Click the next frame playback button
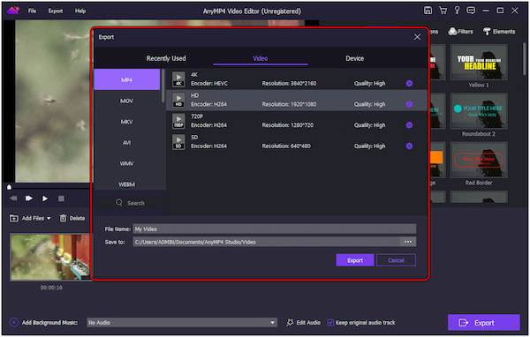The height and width of the screenshot is (337, 530). tap(29, 198)
